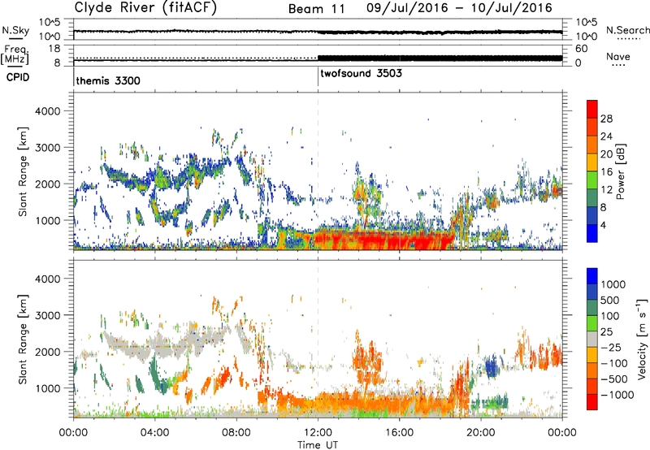Click the '2000' tick of the velocity panel

tap(47, 352)
